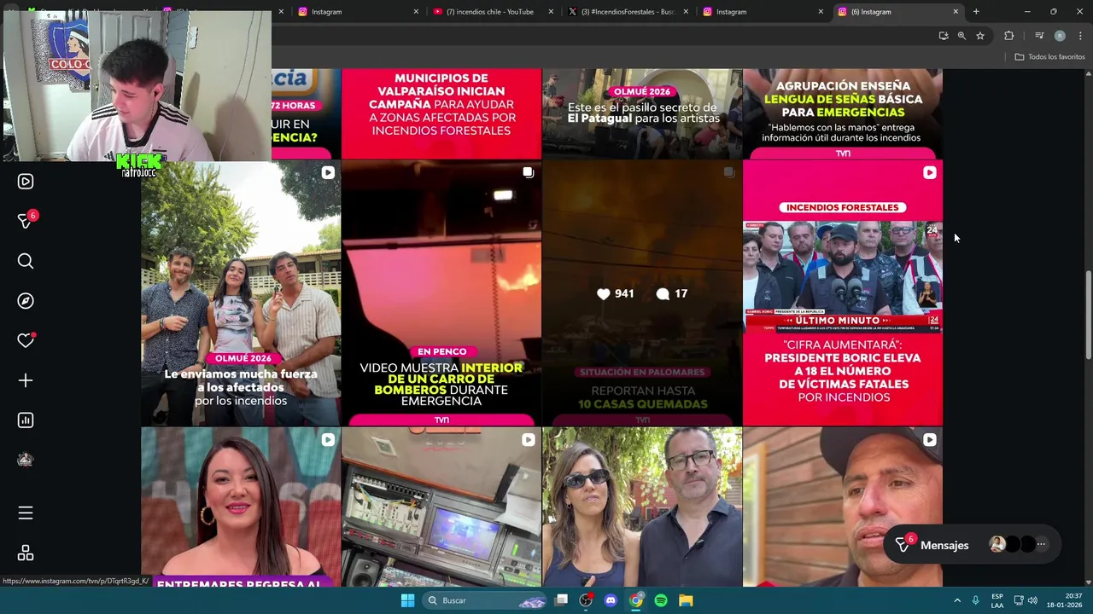The width and height of the screenshot is (1093, 614).
Task: Open the Chrome profile avatar
Action: 1060,36
